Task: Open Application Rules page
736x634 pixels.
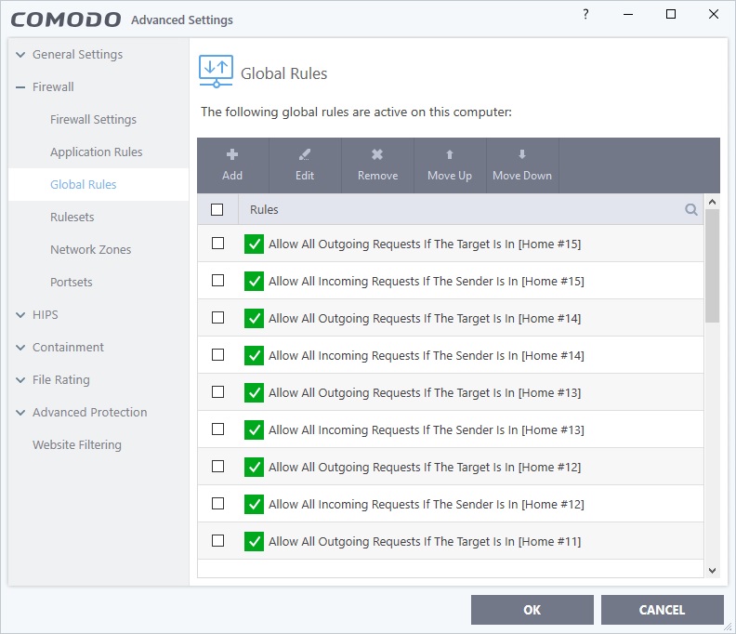Action: [96, 152]
